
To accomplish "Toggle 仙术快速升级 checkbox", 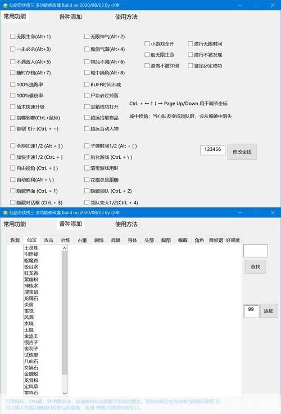I will 12,106.
